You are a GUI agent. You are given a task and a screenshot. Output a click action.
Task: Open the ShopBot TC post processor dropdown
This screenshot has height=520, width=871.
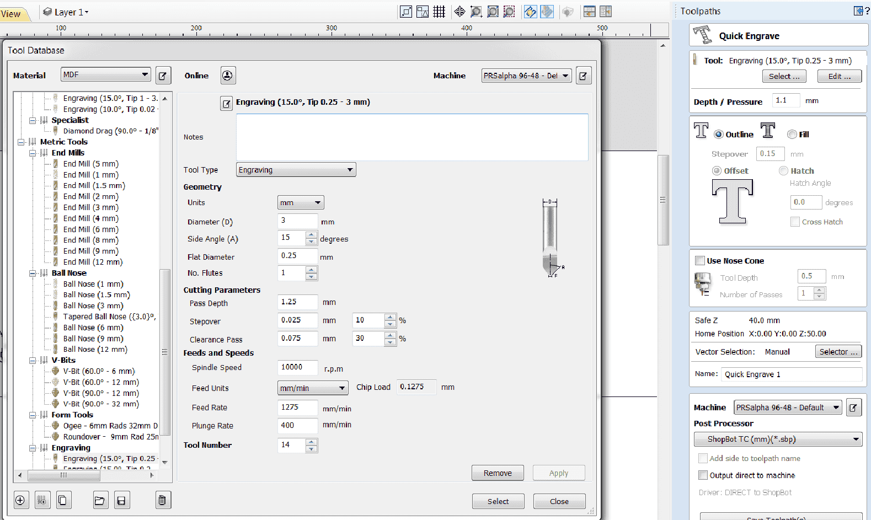778,439
